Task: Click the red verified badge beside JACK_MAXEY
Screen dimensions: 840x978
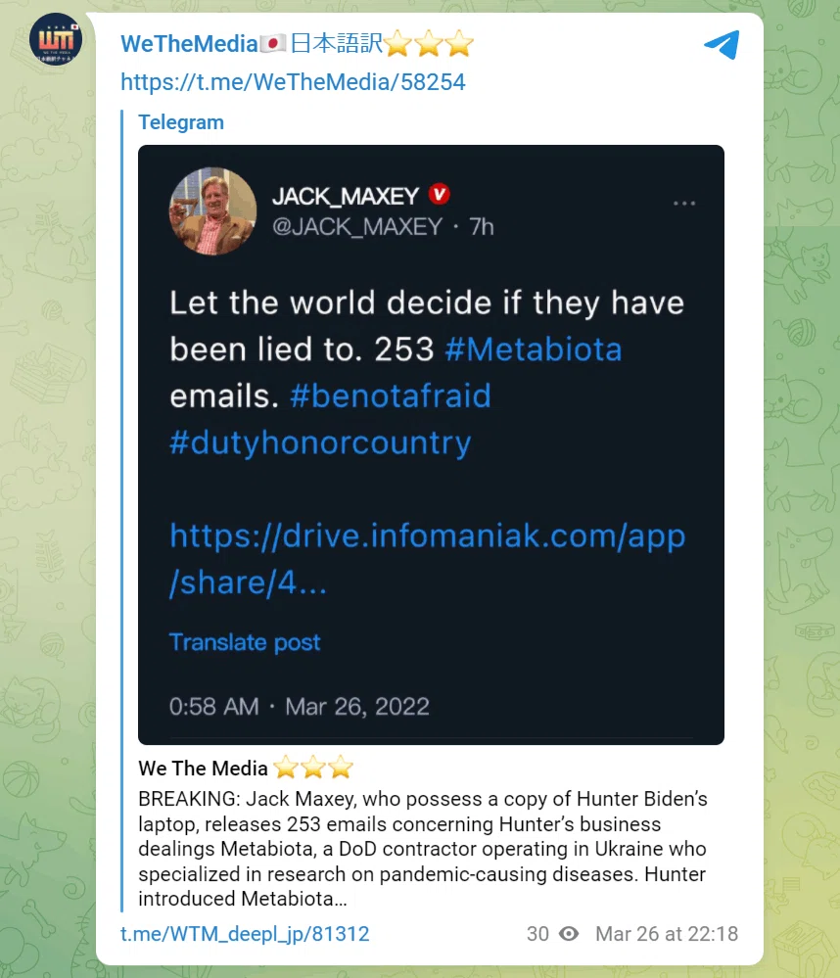Action: tap(439, 194)
